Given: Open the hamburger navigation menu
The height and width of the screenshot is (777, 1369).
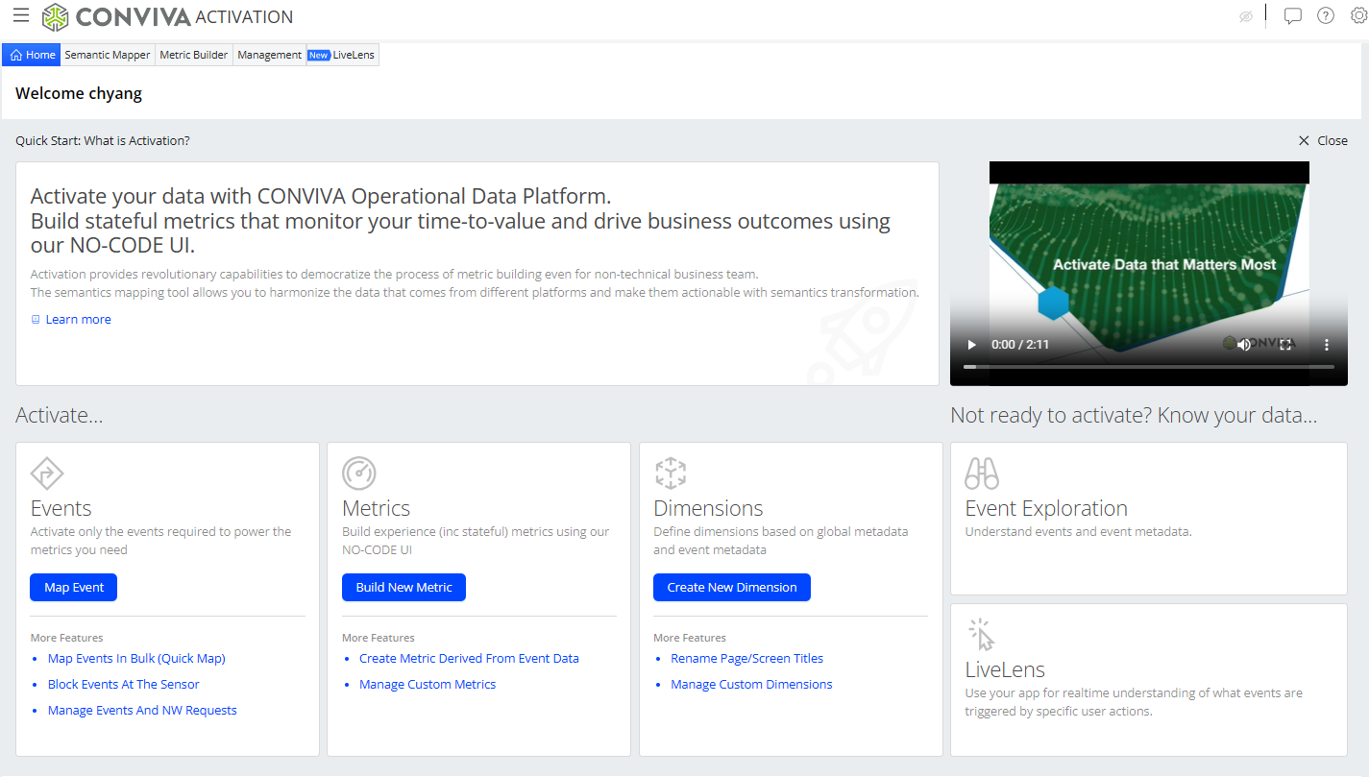Looking at the screenshot, I should (20, 15).
